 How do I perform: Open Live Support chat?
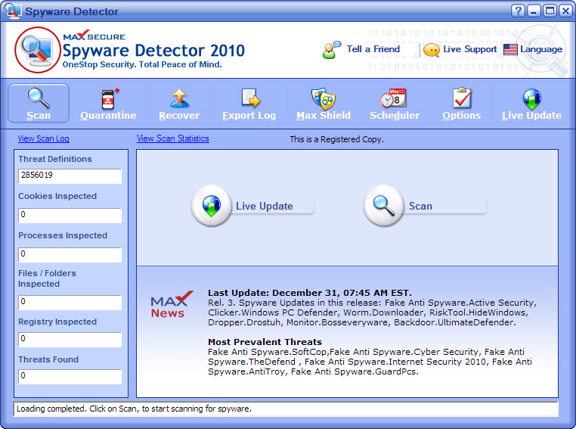pos(432,50)
